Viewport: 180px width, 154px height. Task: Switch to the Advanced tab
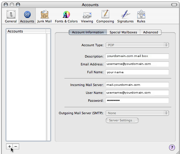pos(151,32)
